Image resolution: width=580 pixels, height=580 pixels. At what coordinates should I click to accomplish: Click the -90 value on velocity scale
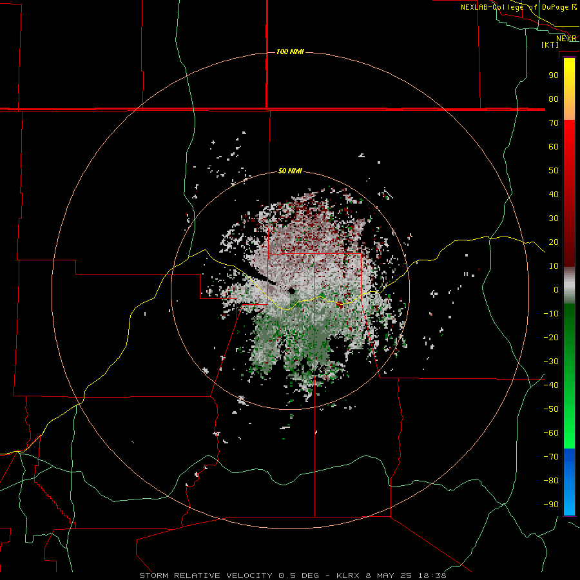pyautogui.click(x=551, y=505)
